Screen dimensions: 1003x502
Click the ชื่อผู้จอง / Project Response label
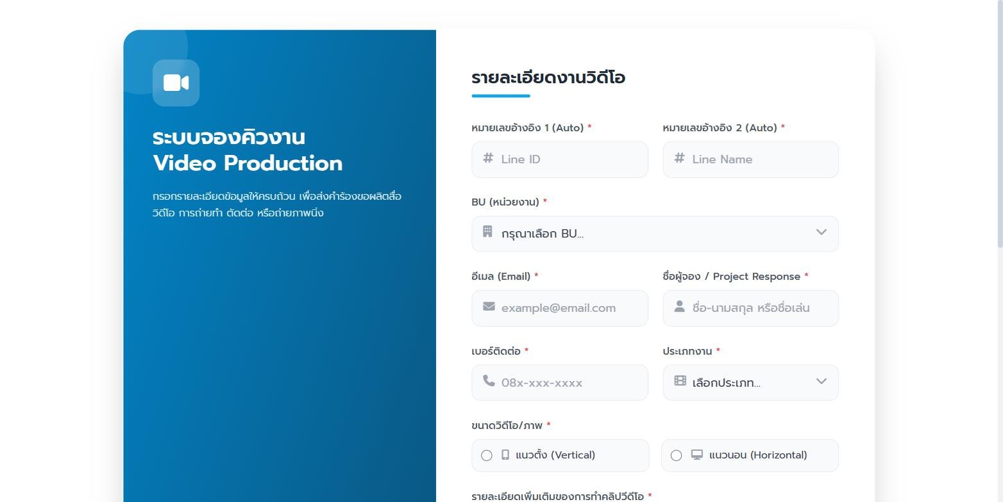(x=731, y=277)
